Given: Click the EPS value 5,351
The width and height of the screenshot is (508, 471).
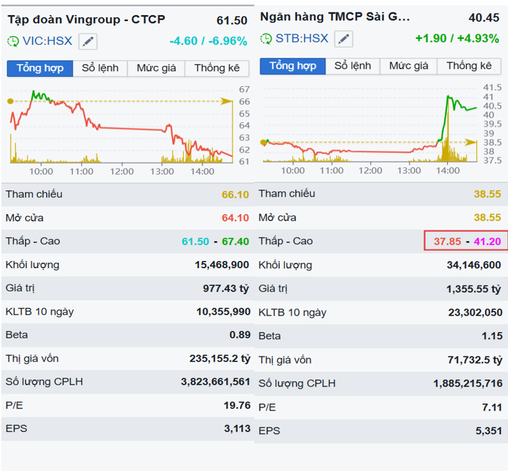Looking at the screenshot, I should coord(489,431).
